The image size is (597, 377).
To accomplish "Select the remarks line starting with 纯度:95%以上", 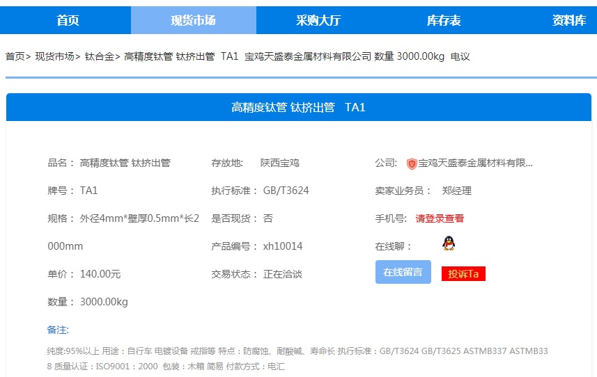I will coord(297,351).
